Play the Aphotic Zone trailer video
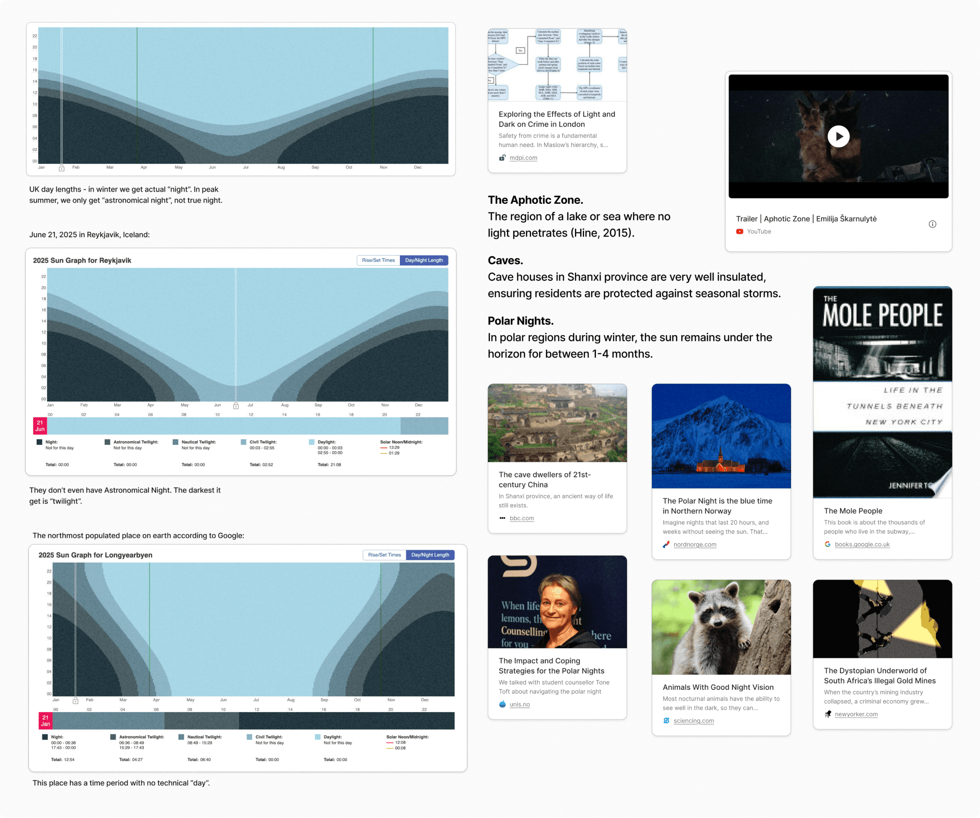This screenshot has width=980, height=818. (838, 136)
